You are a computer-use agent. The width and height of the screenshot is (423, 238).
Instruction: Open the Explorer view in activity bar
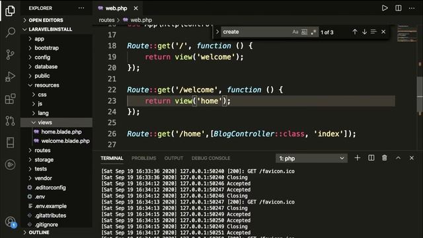pos(10,11)
